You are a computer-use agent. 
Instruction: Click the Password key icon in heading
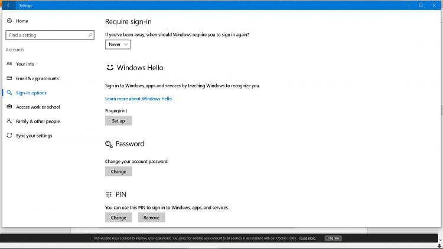tap(109, 144)
